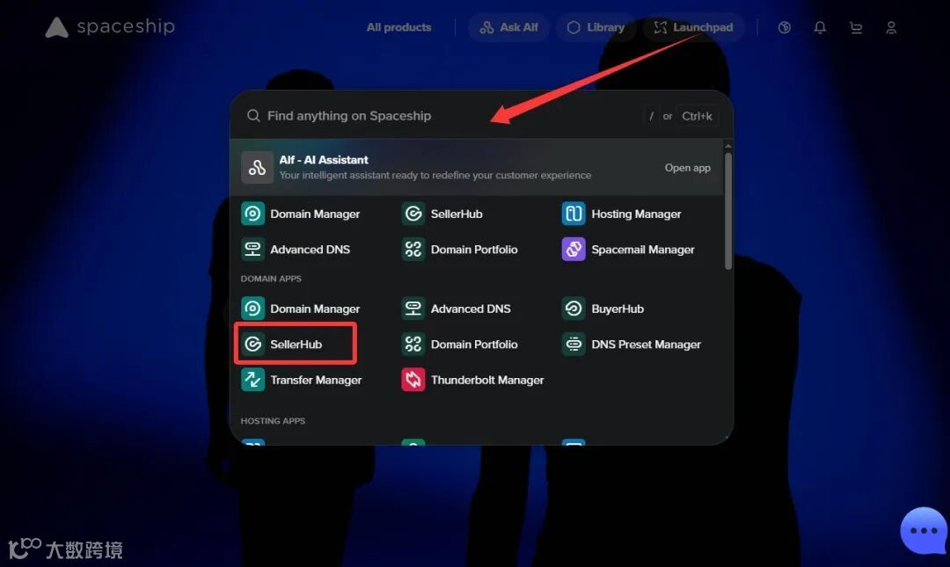The width and height of the screenshot is (950, 567).
Task: Click the magnifier search icon
Action: (x=253, y=116)
